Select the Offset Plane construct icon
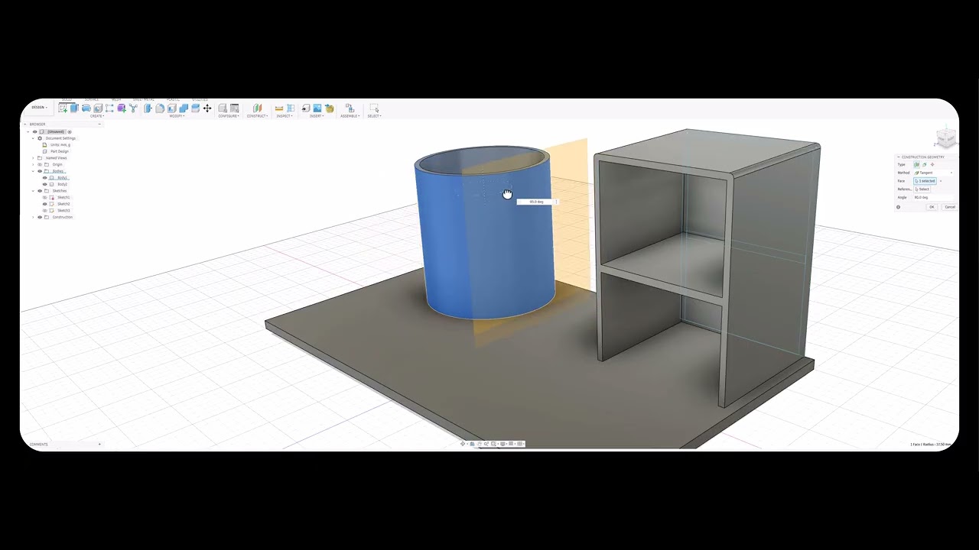The height and width of the screenshot is (550, 979). (258, 108)
